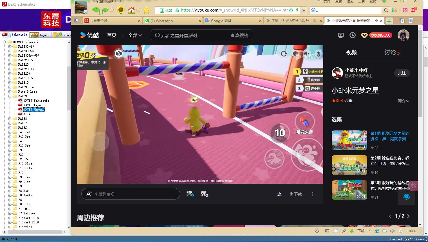Expand the P30 tree folder
Image resolution: width=428 pixels, height=242 pixels.
(10, 150)
